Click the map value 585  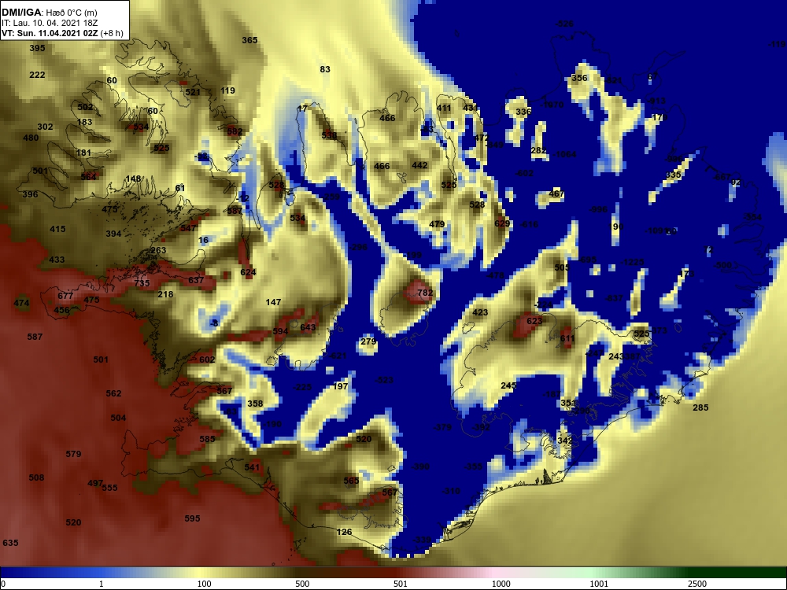click(x=207, y=439)
